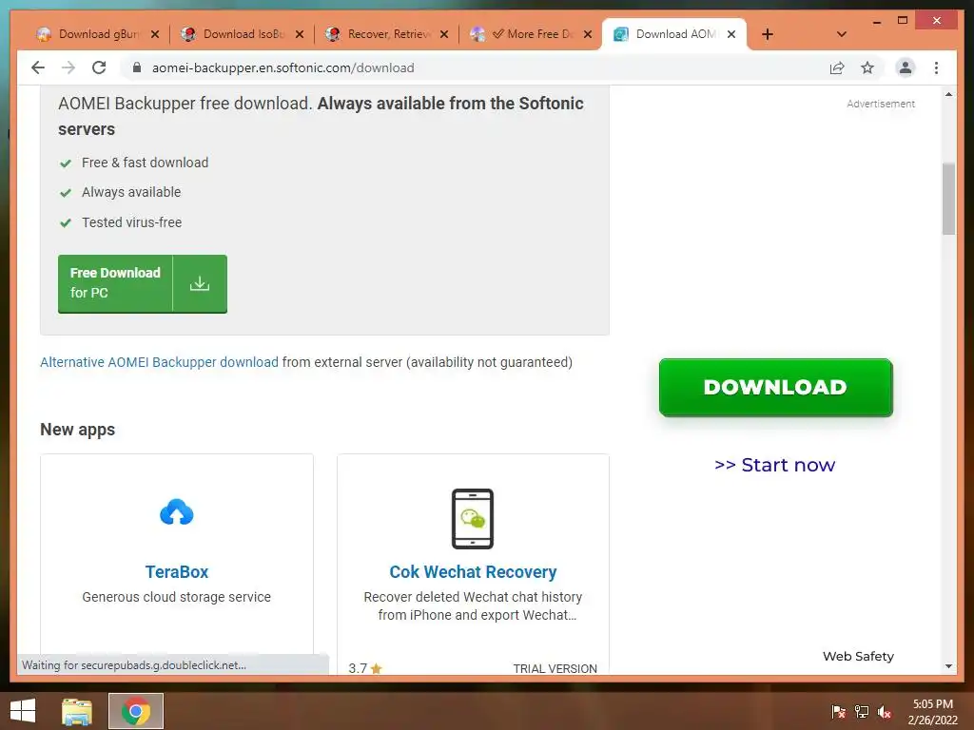The width and height of the screenshot is (974, 730).
Task: Click the 3.7 star rating
Action: (x=365, y=668)
